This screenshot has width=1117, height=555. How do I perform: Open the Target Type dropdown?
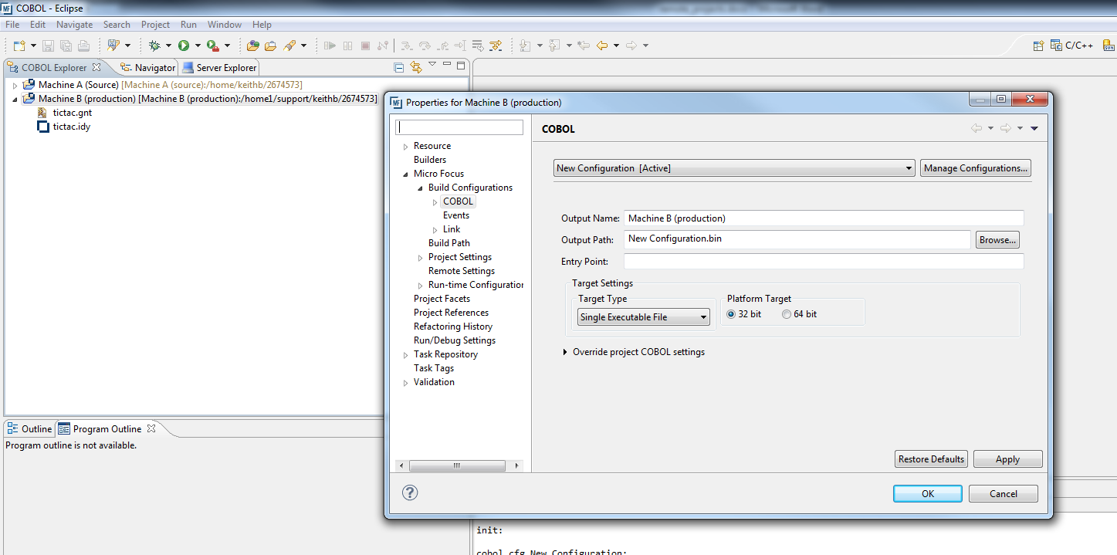(643, 317)
